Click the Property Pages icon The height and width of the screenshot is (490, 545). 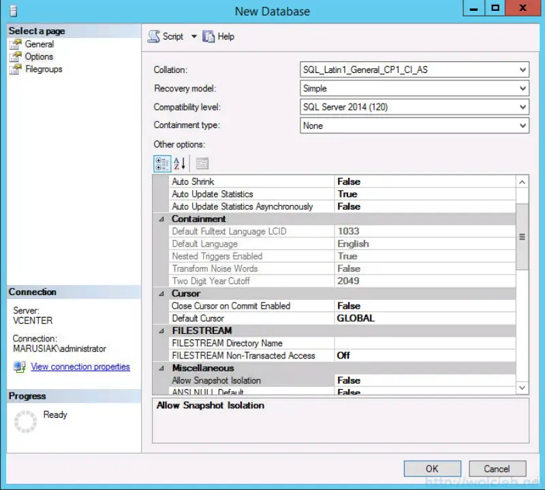[x=201, y=163]
